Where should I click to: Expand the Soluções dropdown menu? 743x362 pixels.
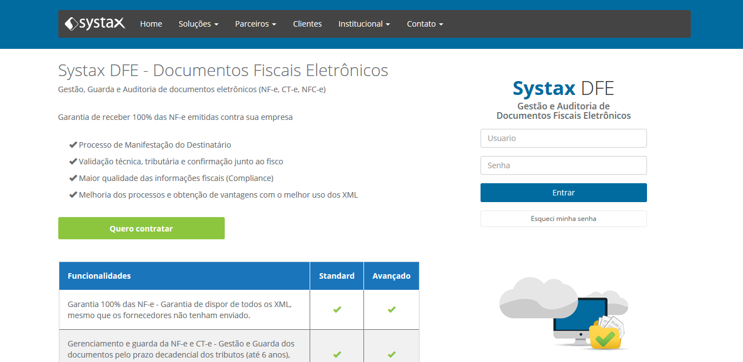(x=198, y=24)
